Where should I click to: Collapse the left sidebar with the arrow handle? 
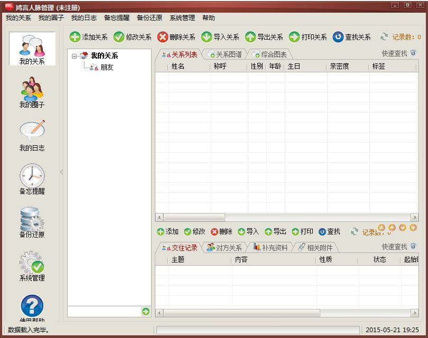(61, 172)
